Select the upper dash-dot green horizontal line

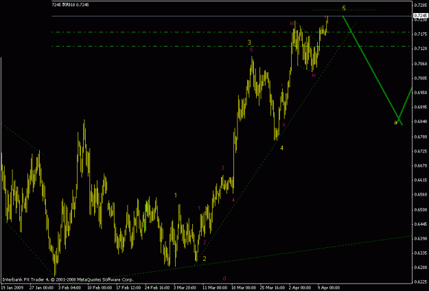[231, 32]
